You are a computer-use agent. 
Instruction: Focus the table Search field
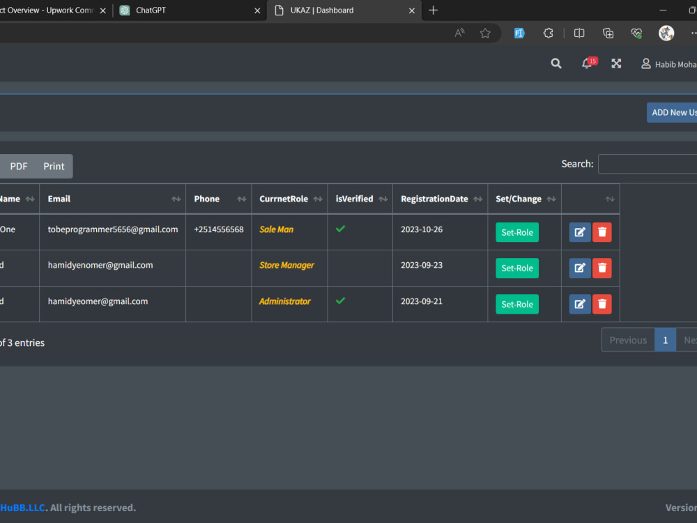[648, 164]
